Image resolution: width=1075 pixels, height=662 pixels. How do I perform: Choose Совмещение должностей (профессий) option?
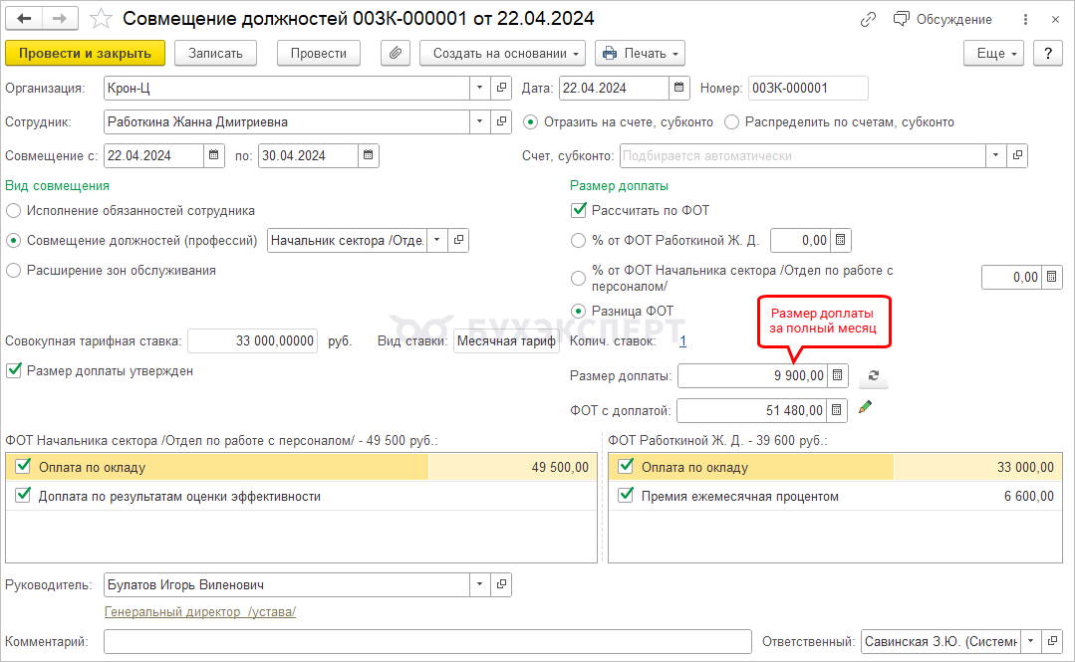tap(13, 241)
